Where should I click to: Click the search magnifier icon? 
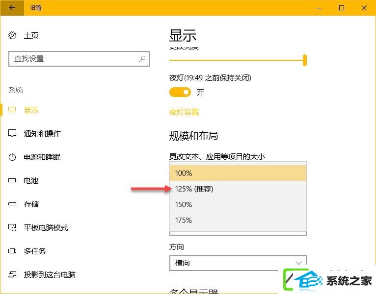[142, 58]
